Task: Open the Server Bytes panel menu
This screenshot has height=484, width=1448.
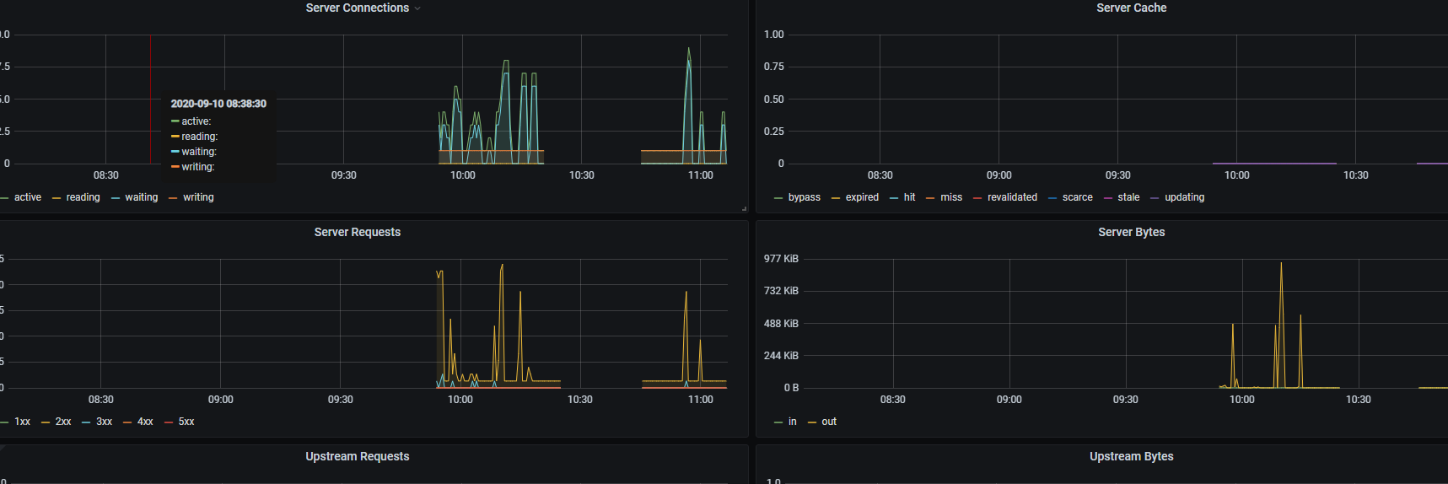Action: (x=1131, y=232)
